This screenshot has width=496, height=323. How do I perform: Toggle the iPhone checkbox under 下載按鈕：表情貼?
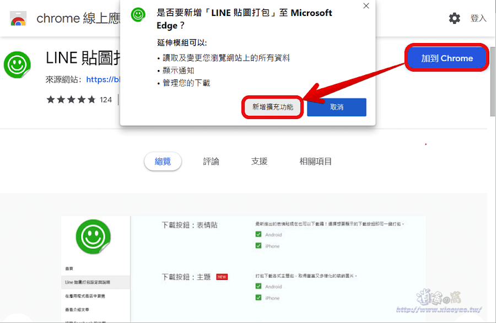tap(258, 246)
